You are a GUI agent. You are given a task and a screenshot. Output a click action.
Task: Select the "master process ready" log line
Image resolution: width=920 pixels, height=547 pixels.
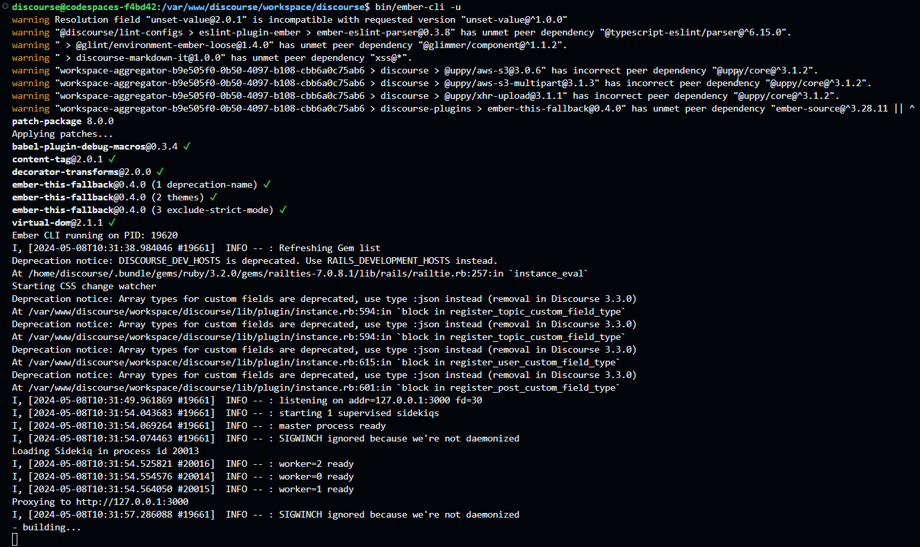point(199,425)
